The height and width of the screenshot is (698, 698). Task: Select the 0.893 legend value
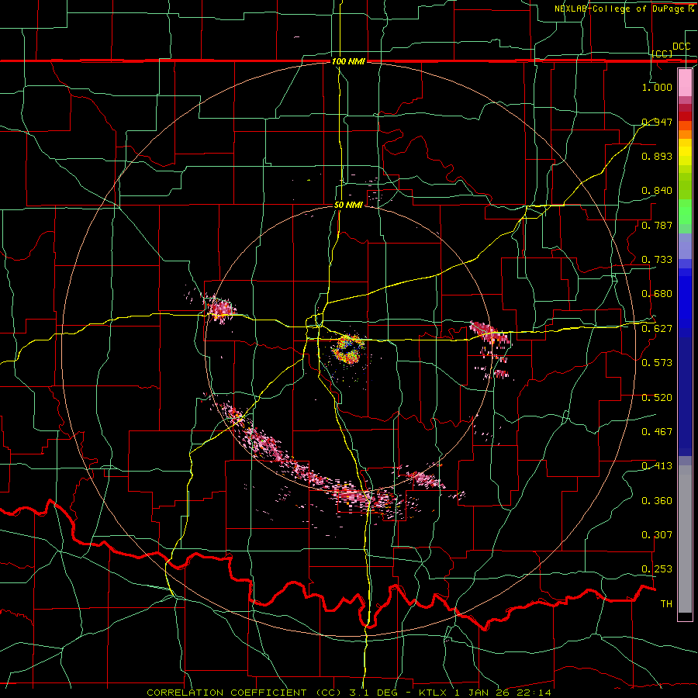[x=657, y=156]
